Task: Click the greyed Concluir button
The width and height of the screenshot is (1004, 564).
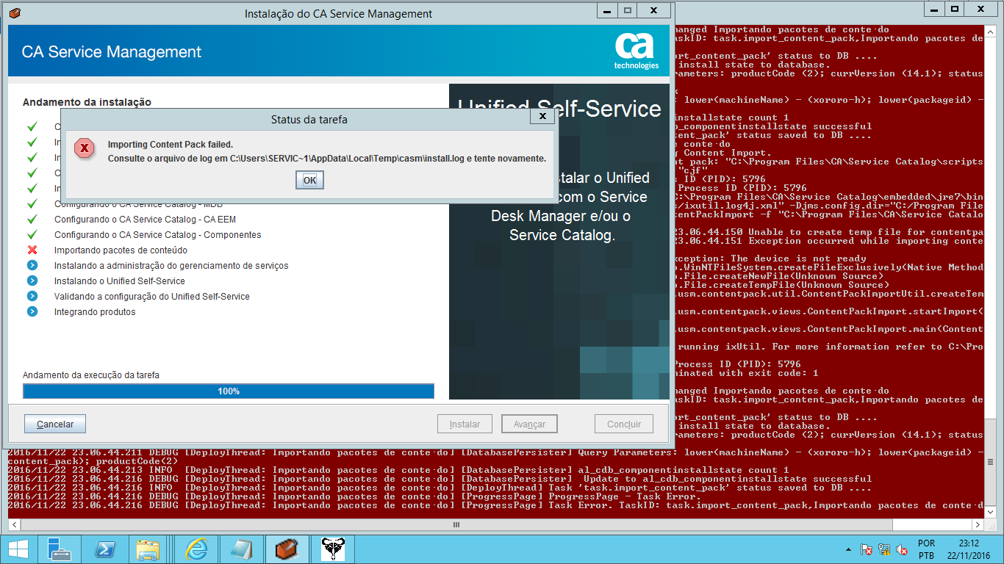Action: pyautogui.click(x=624, y=424)
